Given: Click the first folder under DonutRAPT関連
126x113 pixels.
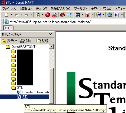Looking at the screenshot, I should tap(13, 52).
